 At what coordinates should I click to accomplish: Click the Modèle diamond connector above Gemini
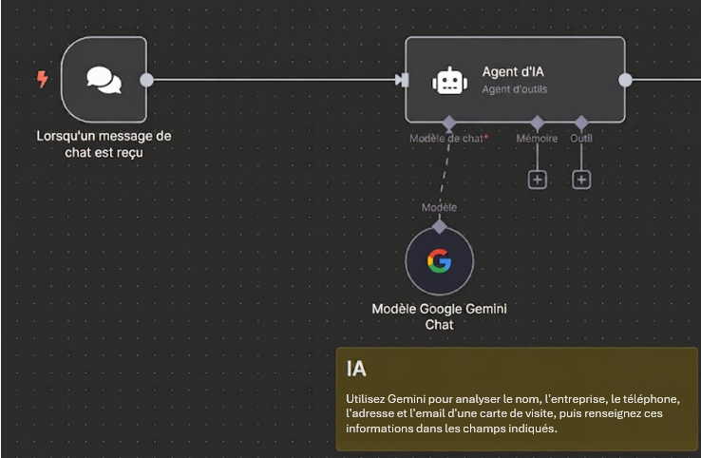440,227
